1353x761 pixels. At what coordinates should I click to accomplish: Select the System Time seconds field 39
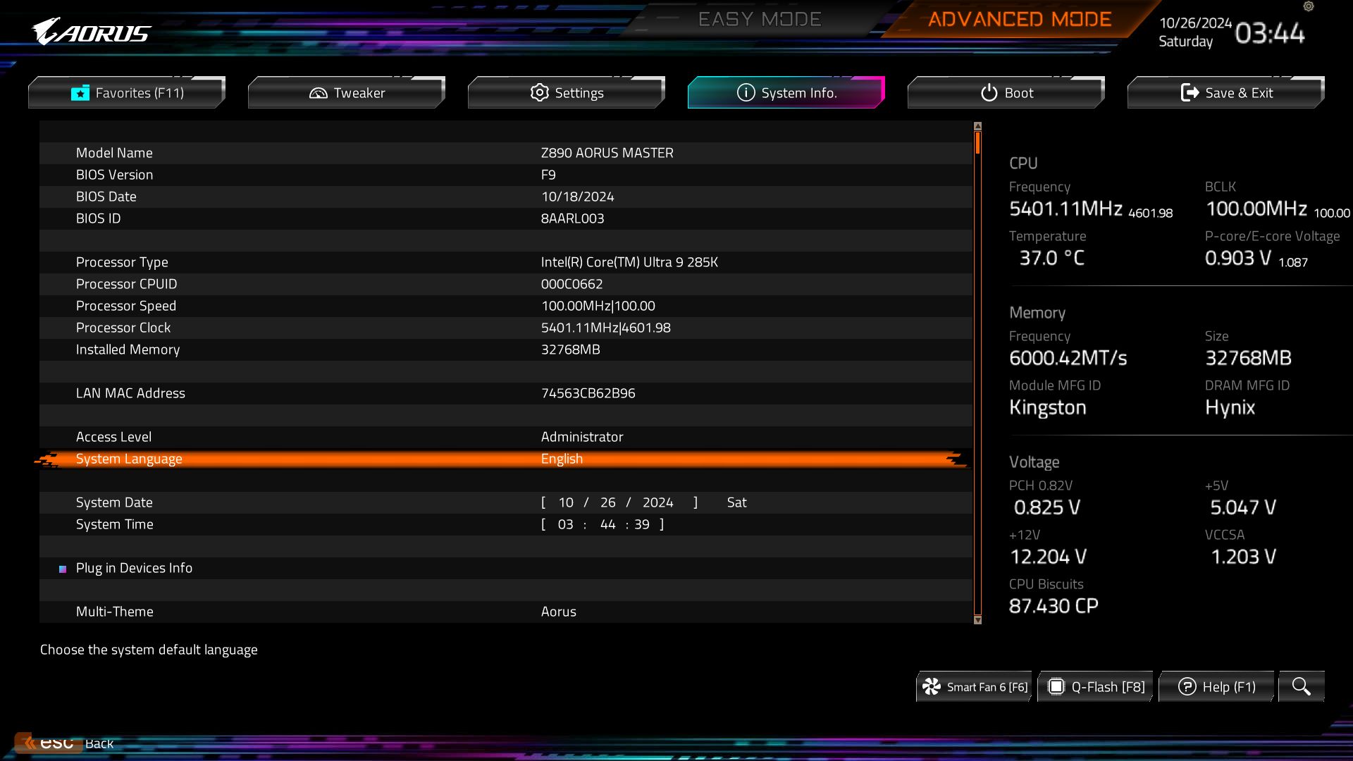click(x=642, y=524)
